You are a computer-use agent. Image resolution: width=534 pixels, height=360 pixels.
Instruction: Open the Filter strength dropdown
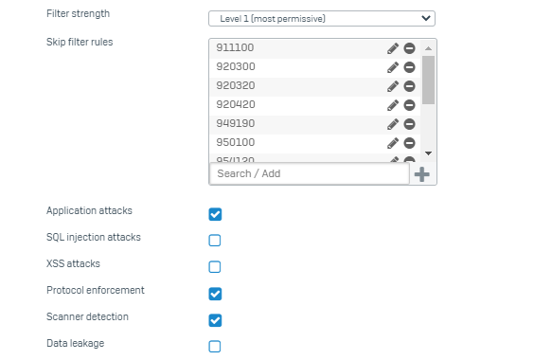pos(322,18)
